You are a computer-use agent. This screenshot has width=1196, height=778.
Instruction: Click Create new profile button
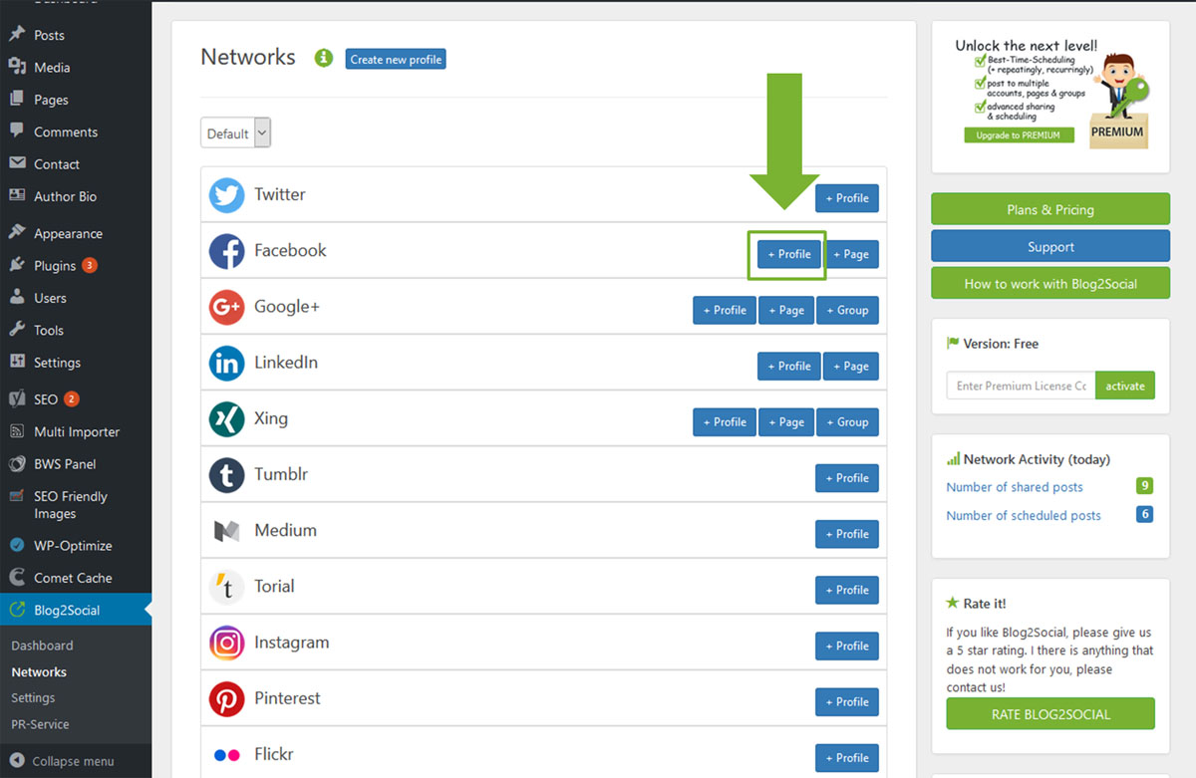tap(396, 60)
